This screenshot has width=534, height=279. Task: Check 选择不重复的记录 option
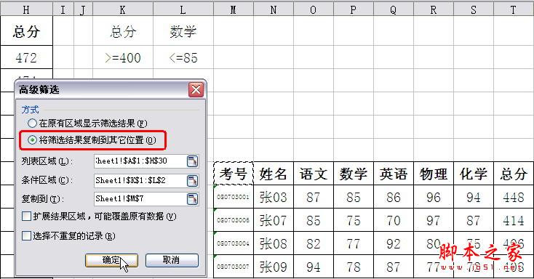click(x=26, y=236)
